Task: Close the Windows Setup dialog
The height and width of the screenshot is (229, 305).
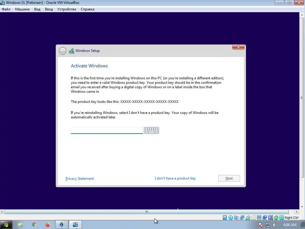Action: click(x=238, y=47)
